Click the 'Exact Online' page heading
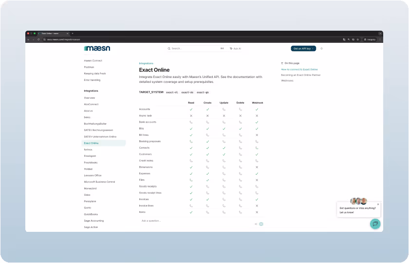The image size is (409, 263). [154, 70]
